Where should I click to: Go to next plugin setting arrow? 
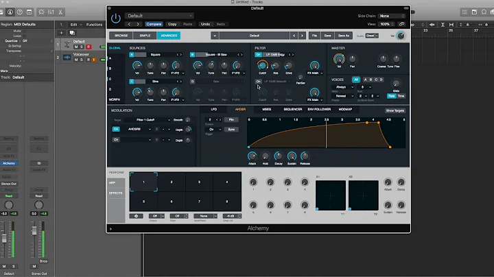tap(138, 24)
